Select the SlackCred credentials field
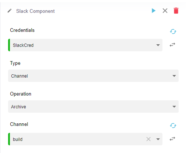Image resolution: width=186 pixels, height=153 pixels. (85, 45)
